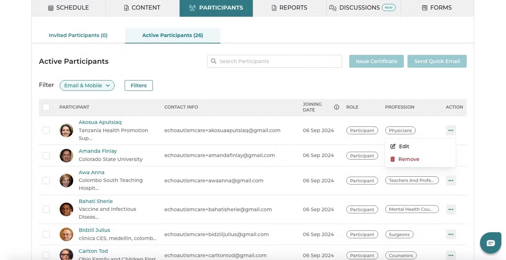506x260 pixels.
Task: Switch to the Invited Participants tab
Action: pos(78,35)
